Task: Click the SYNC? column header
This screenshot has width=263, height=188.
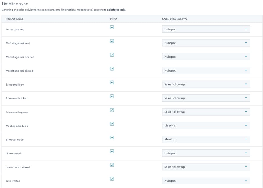Action: (x=113, y=19)
